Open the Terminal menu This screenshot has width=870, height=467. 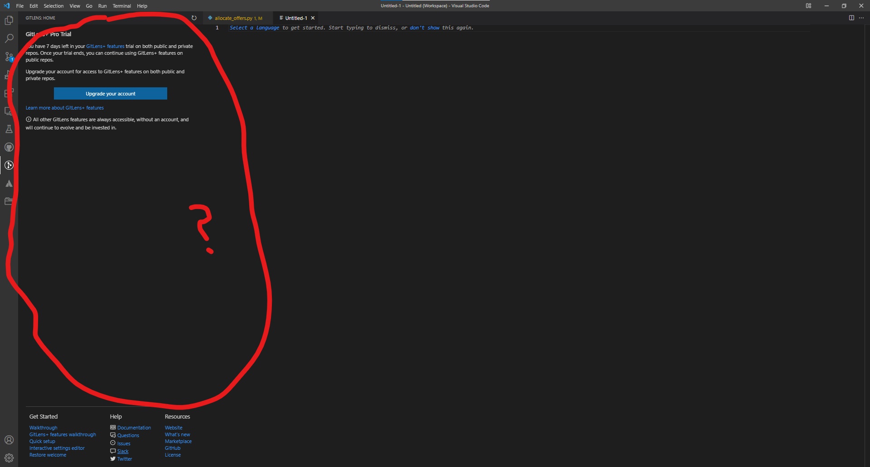[x=122, y=6]
